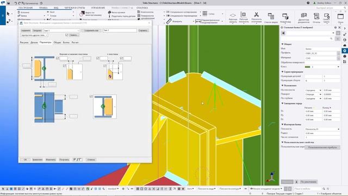Switch to the ПРАВКА ribbon tab

pos(43,8)
